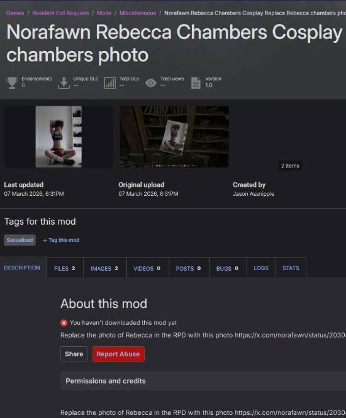Open the Resident Evil Requiem breadcrumb

click(x=60, y=13)
